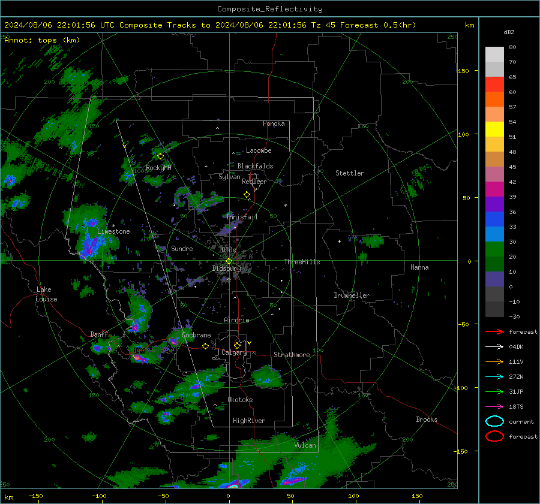Screen dimensions: 540x504
Task: Click the 'current' legend label
Action: [x=521, y=422]
